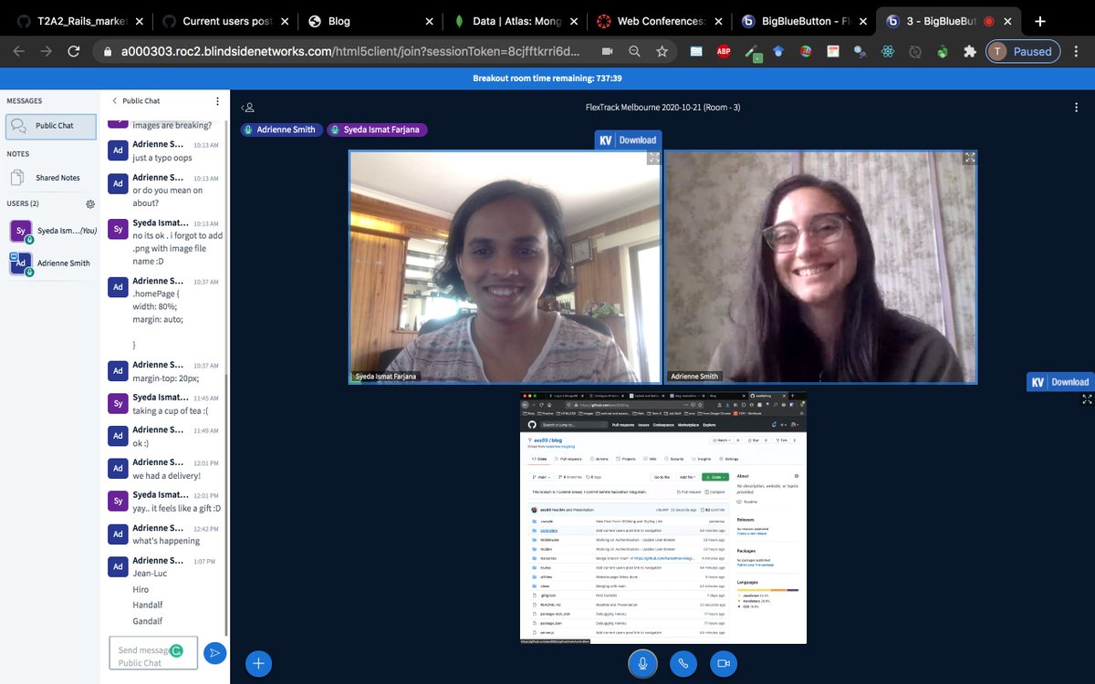The width and height of the screenshot is (1095, 684).
Task: Open the Chrome three-dot menu
Action: coord(1078,52)
